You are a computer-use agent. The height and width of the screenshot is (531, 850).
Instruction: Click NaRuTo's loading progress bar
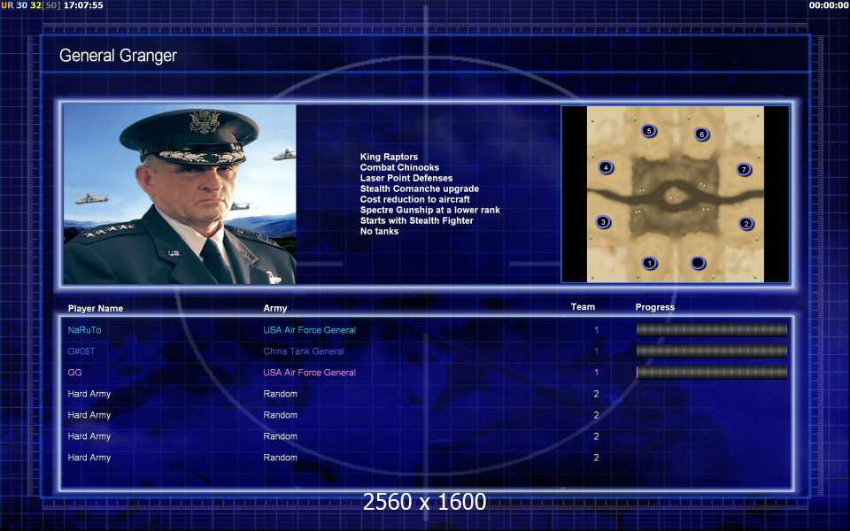[x=711, y=329]
